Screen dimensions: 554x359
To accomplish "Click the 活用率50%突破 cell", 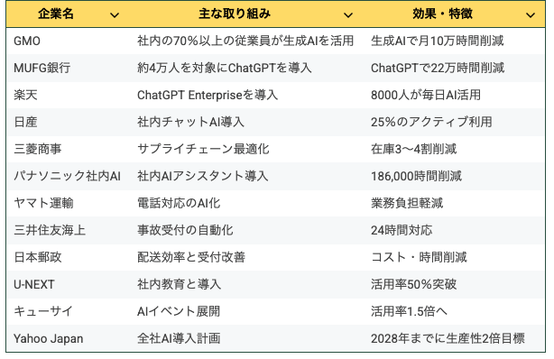I will coord(414,284).
